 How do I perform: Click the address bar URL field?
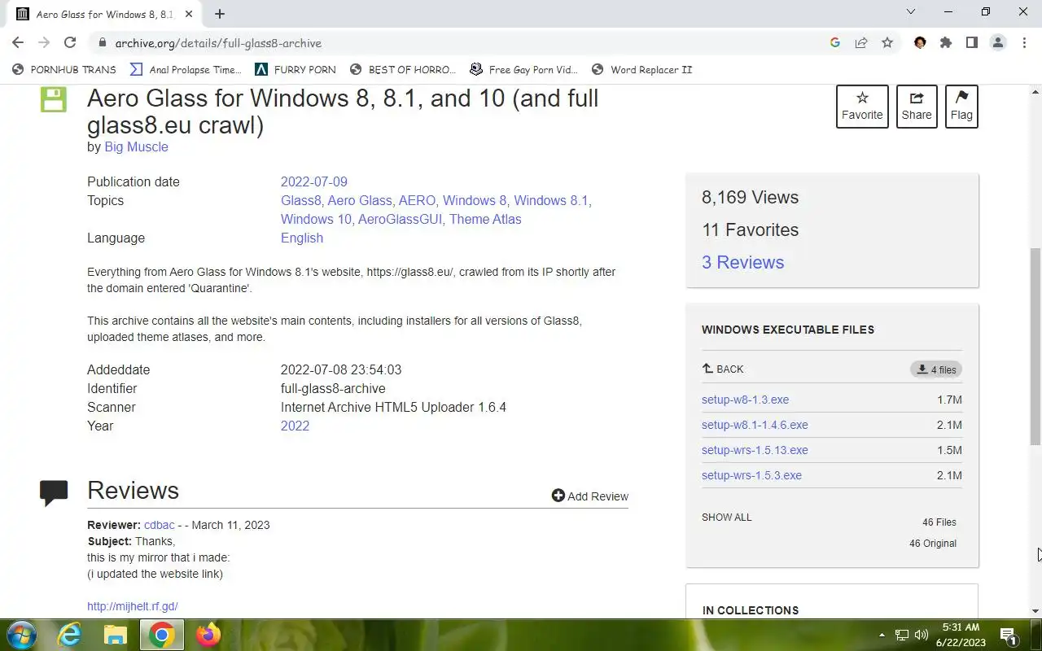[456, 43]
